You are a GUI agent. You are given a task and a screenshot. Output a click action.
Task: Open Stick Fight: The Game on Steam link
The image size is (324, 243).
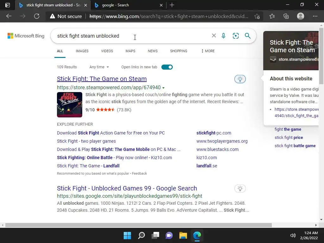(x=102, y=79)
